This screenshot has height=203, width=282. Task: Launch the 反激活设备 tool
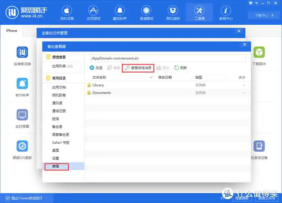[259, 150]
